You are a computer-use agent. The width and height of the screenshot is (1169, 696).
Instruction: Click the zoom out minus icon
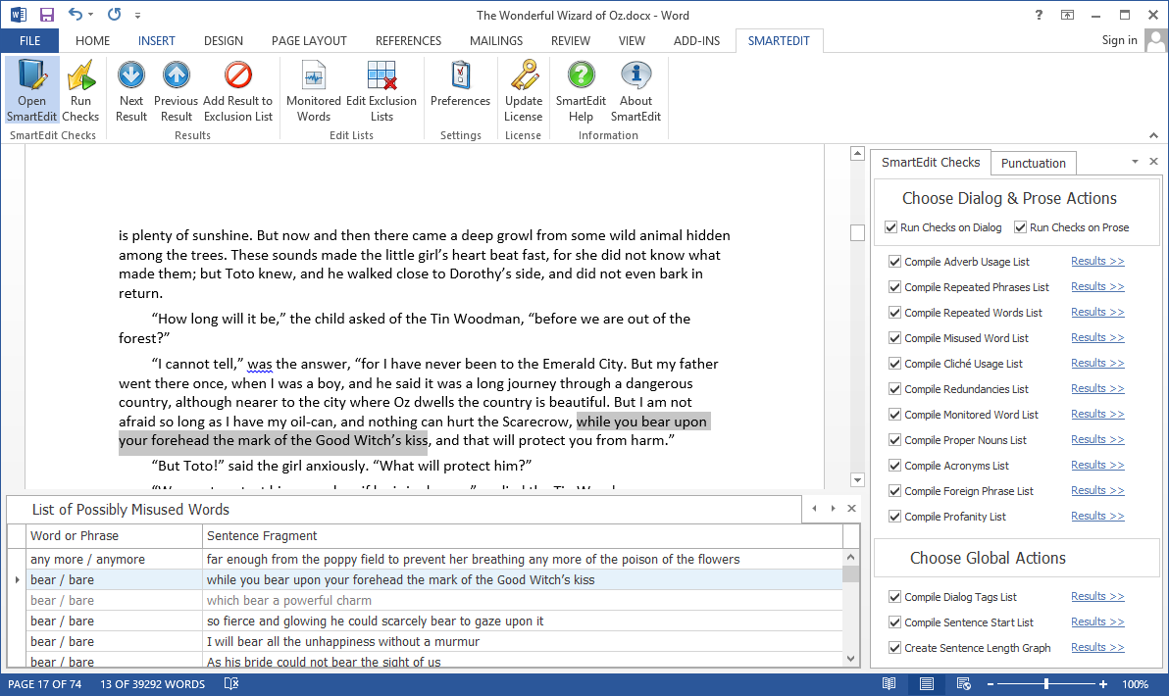(x=991, y=684)
